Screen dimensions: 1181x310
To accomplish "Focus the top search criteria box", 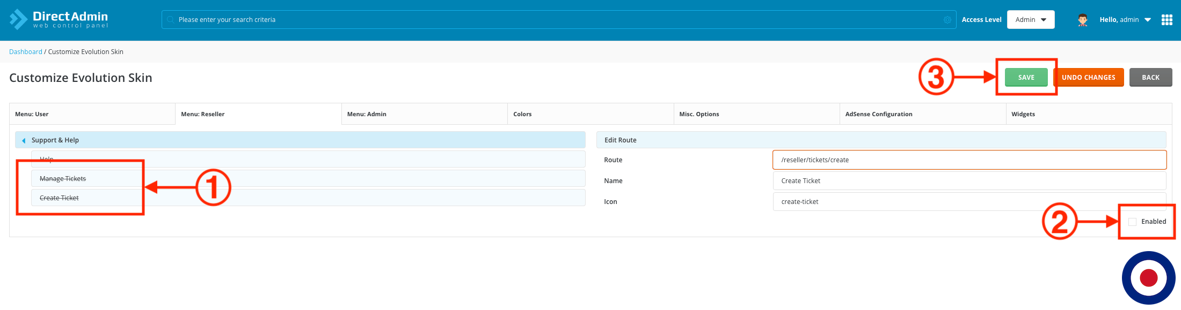I will (558, 20).
